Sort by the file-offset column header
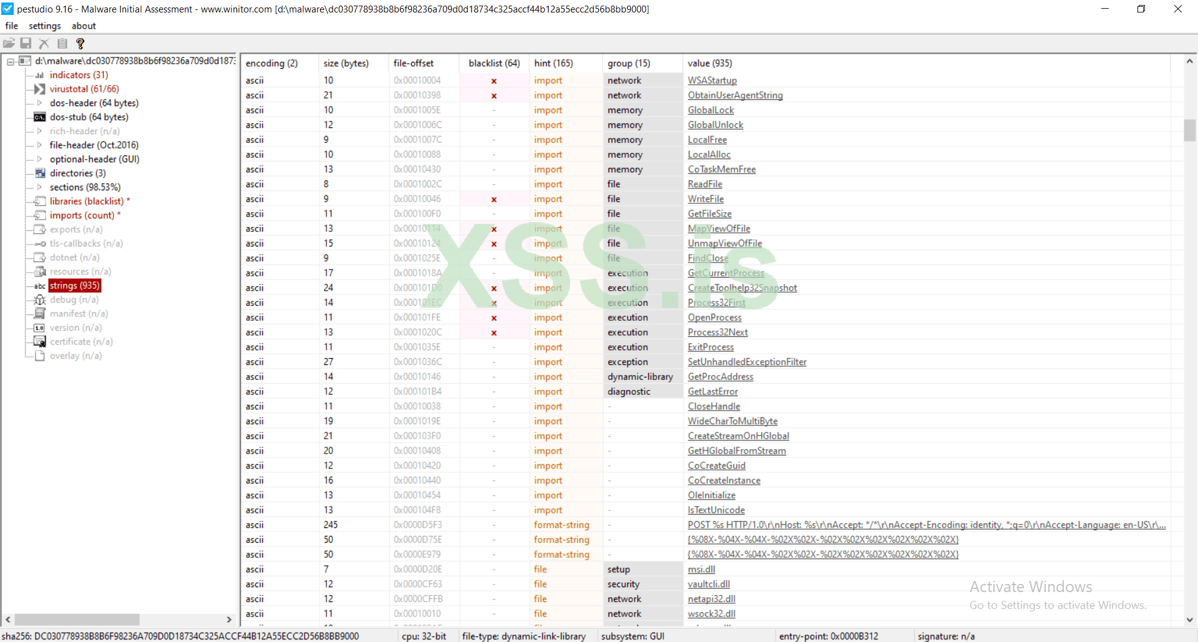The image size is (1198, 642). (x=424, y=63)
